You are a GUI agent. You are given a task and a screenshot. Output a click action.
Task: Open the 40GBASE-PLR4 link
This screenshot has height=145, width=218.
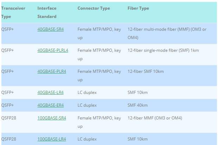tap(52, 71)
